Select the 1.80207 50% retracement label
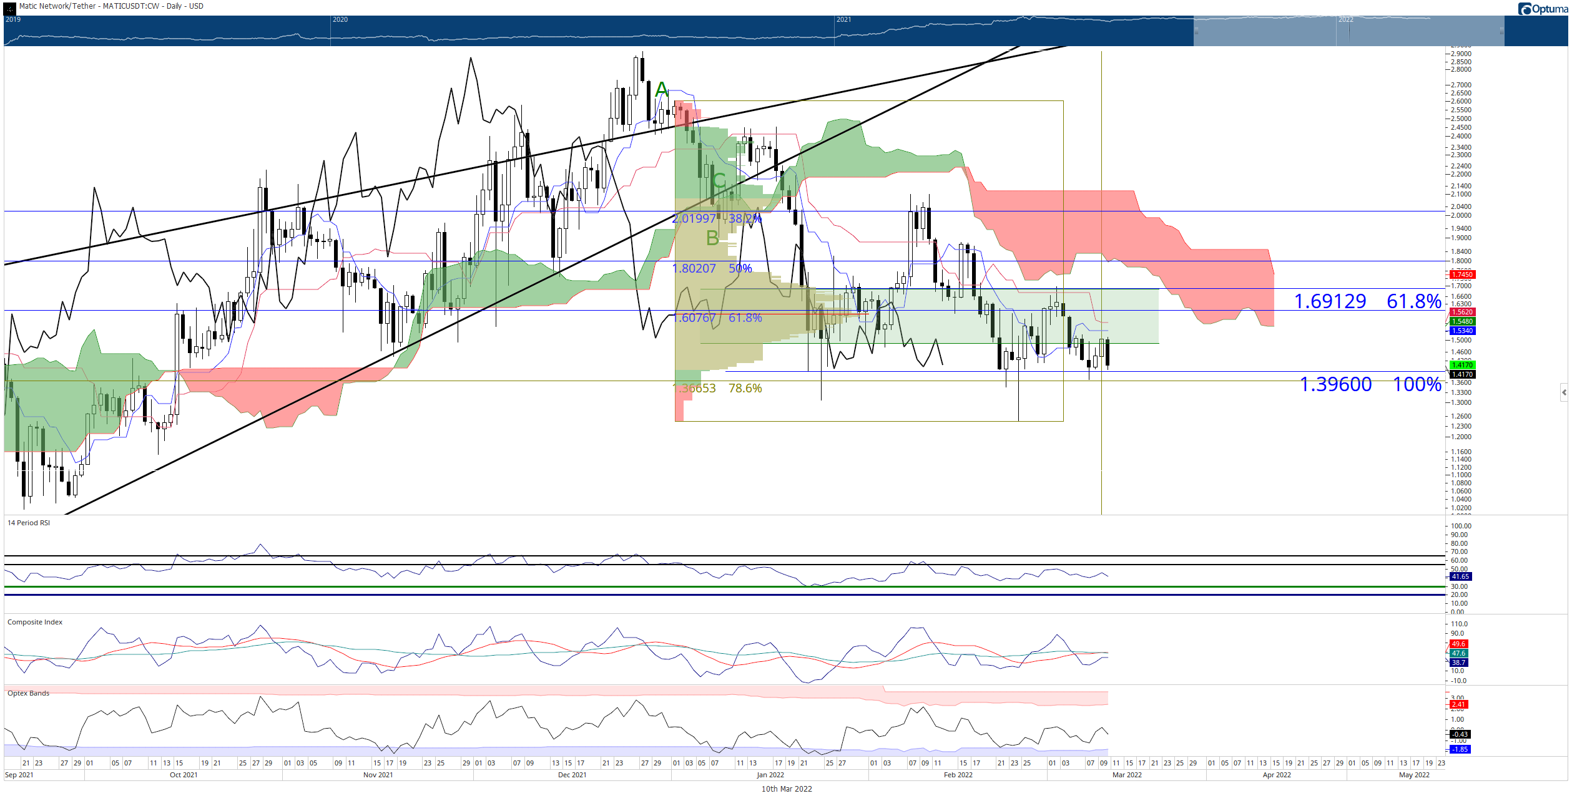 click(712, 268)
